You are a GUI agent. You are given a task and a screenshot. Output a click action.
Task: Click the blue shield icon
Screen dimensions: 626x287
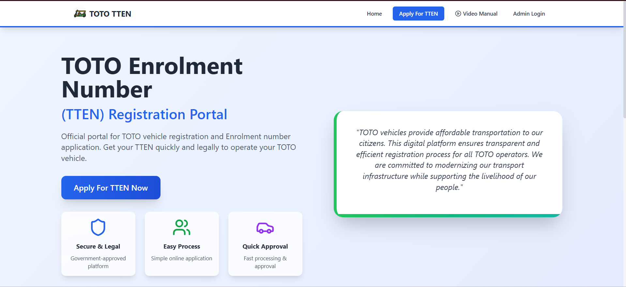(x=98, y=227)
